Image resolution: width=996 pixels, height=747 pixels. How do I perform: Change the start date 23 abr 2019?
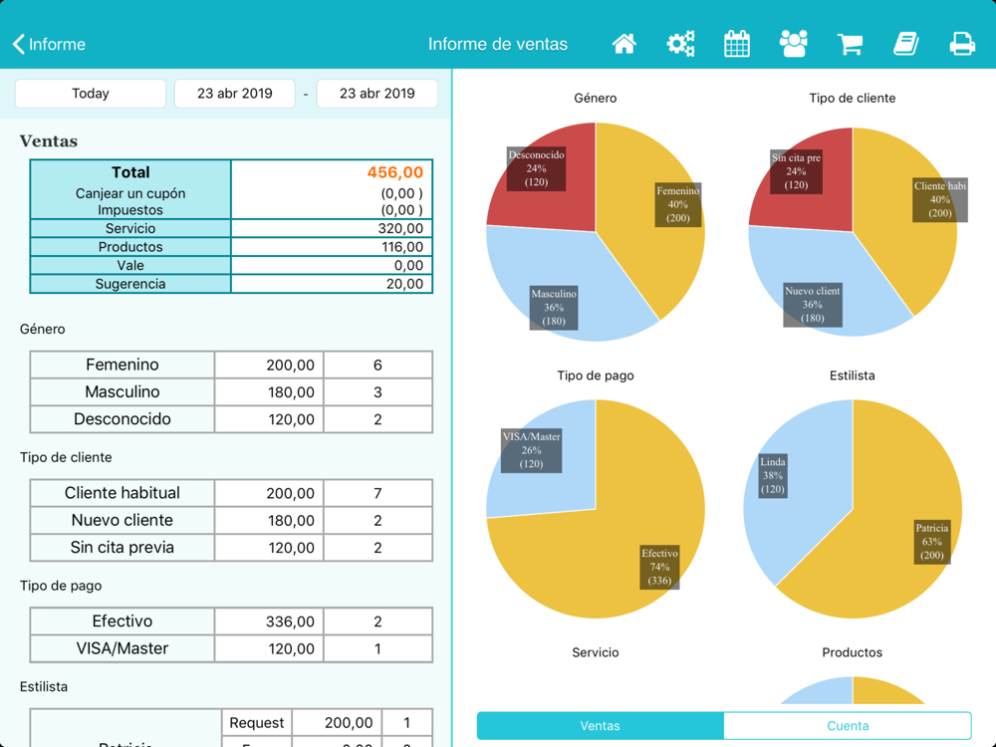click(234, 94)
